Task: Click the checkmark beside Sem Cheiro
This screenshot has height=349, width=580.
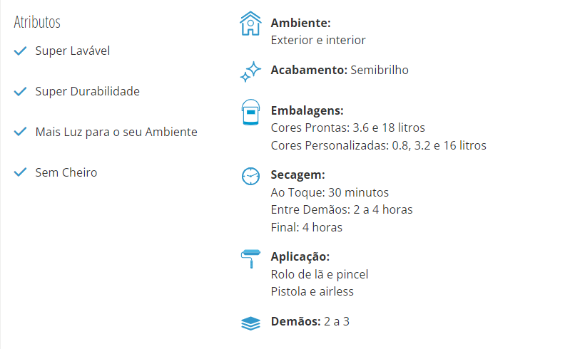Action: click(x=20, y=172)
